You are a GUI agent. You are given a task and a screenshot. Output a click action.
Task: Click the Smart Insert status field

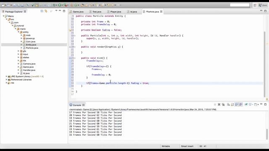(187, 146)
